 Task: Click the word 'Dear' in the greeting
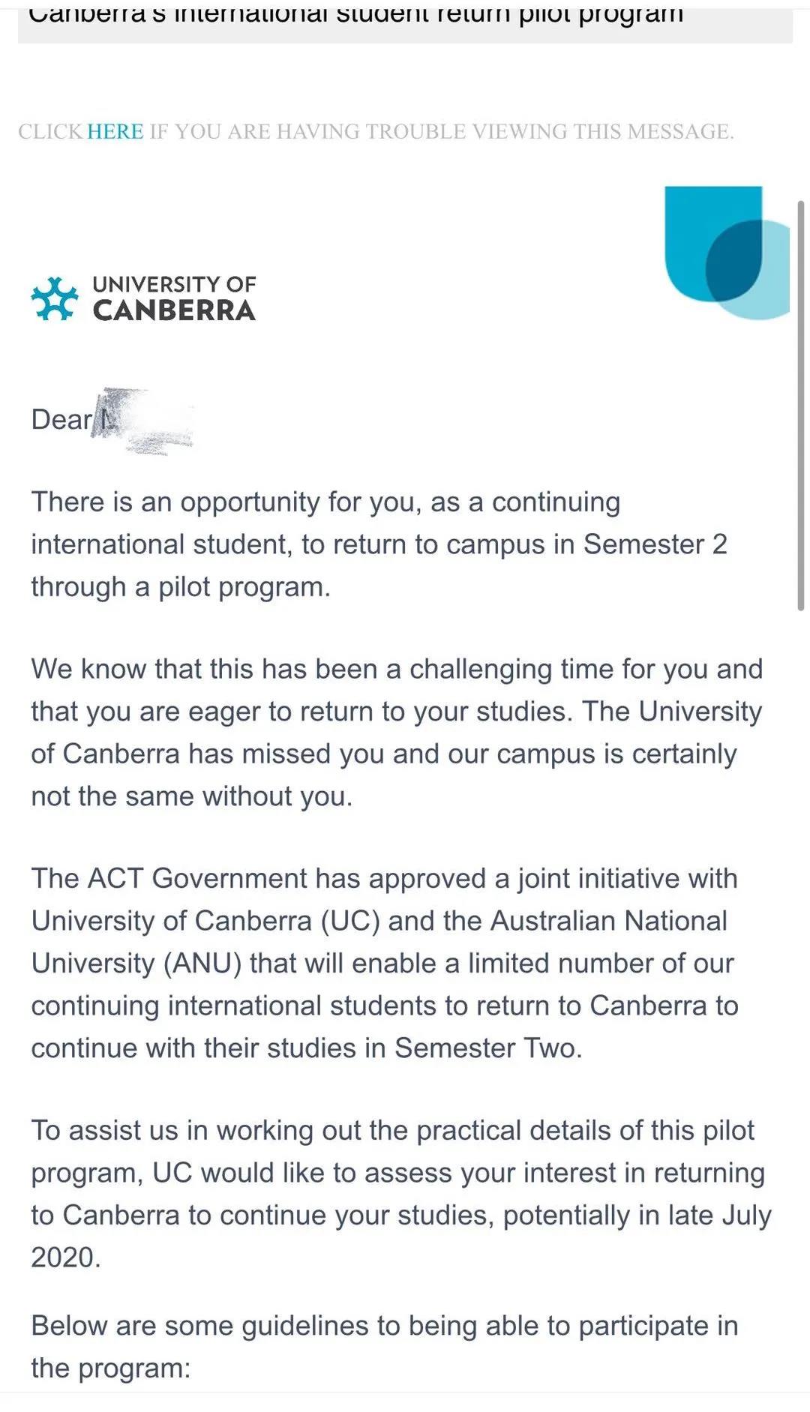(x=61, y=419)
